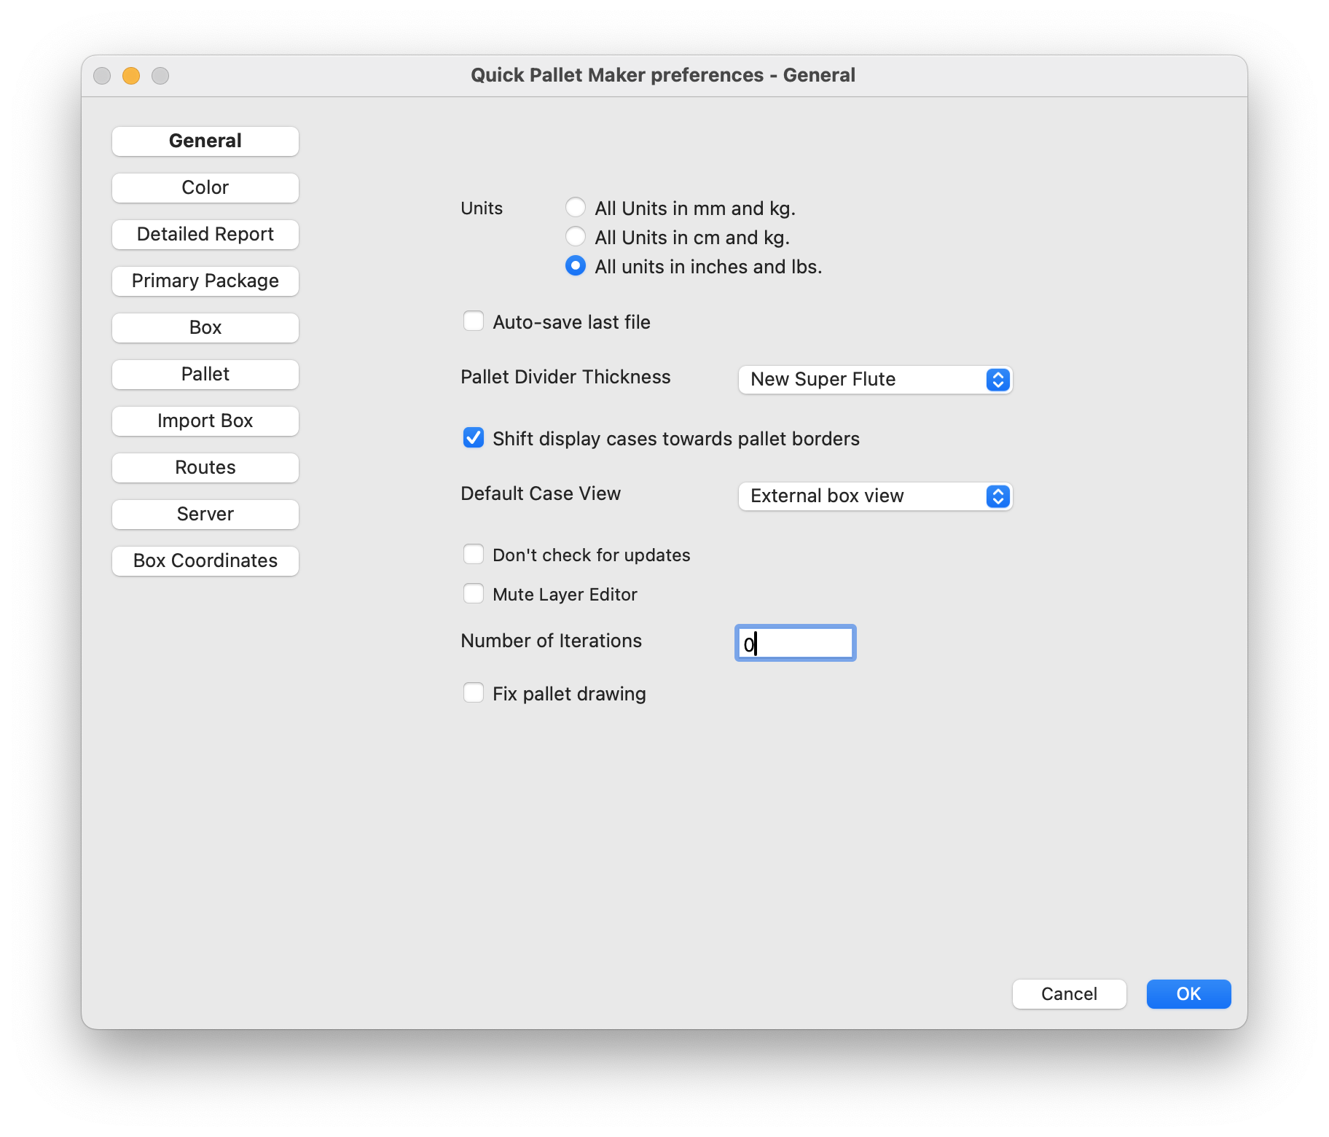Viewport: 1329px width, 1137px height.
Task: Click the Number of Iterations field
Action: pyautogui.click(x=795, y=644)
